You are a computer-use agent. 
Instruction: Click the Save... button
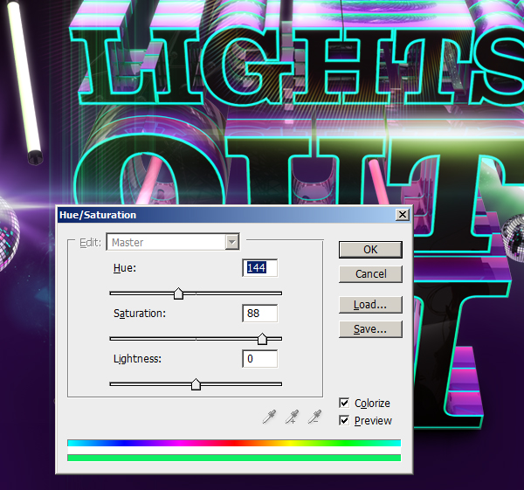[x=370, y=329]
